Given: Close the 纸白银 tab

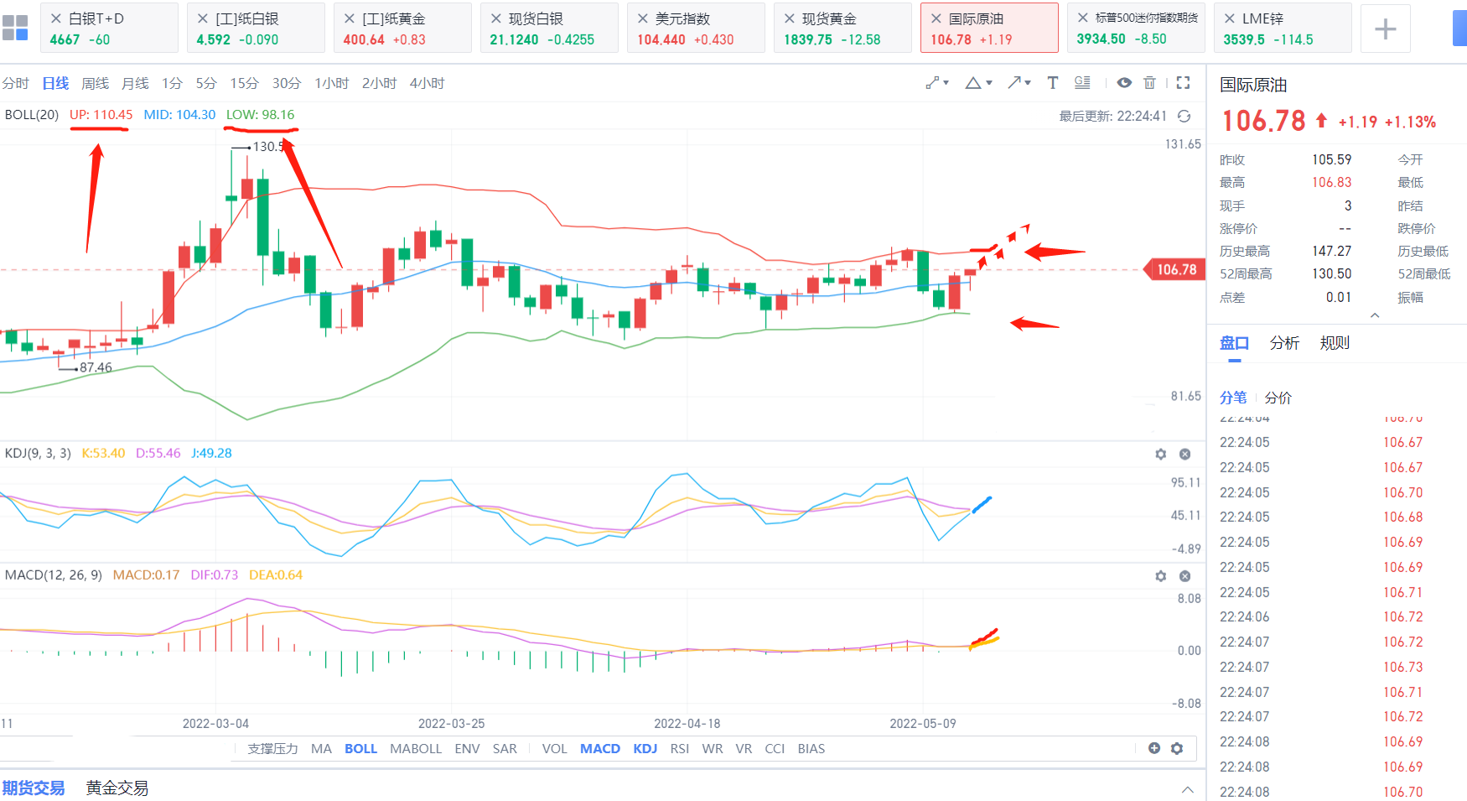Looking at the screenshot, I should pos(202,18).
